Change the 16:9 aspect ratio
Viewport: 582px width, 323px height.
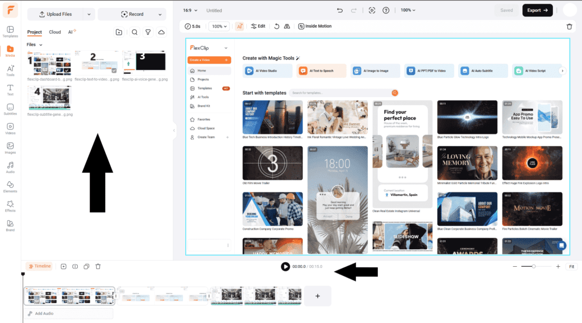pyautogui.click(x=190, y=10)
